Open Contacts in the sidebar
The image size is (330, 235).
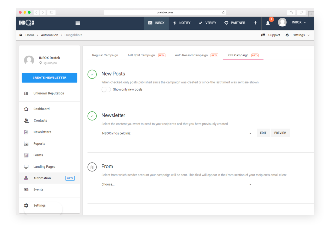[x=40, y=121]
